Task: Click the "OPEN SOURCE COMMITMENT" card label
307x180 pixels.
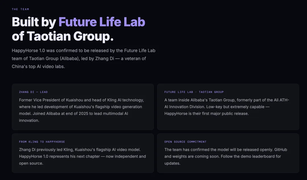Action: tap(185, 142)
